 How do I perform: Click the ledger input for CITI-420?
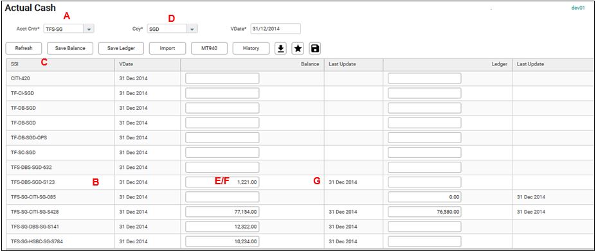point(424,78)
